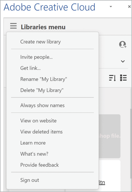The image size is (132, 192).
Task: Expand the library selector chevron
Action: click(123, 61)
